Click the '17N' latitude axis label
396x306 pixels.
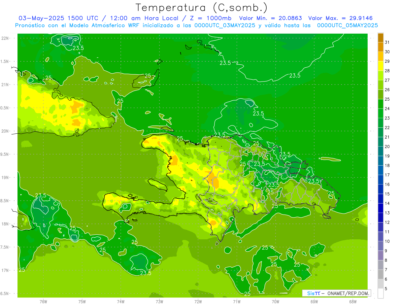coord(5,270)
